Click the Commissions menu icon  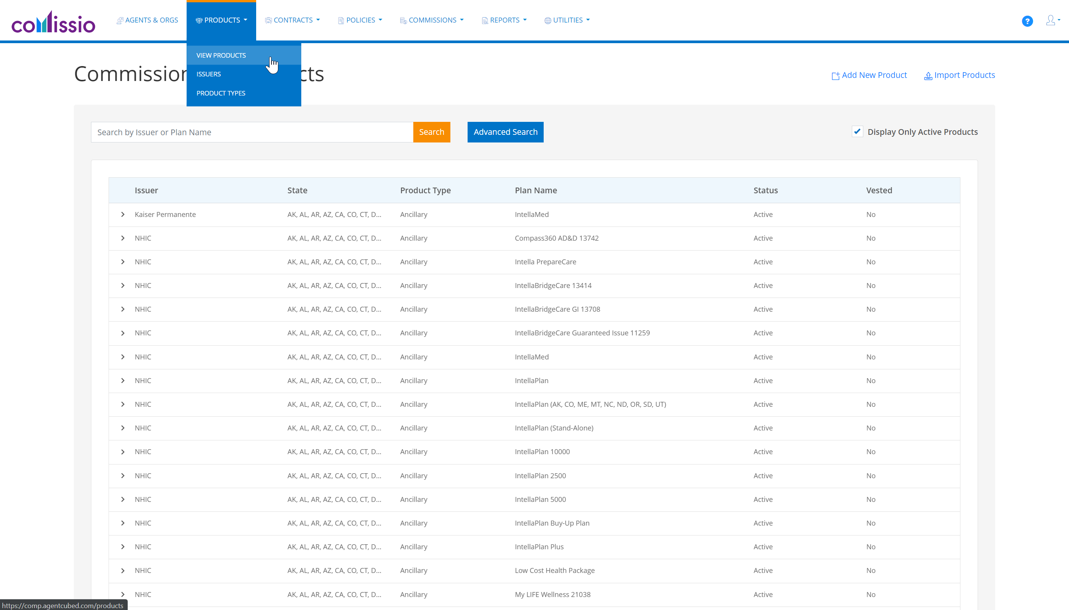pos(403,21)
